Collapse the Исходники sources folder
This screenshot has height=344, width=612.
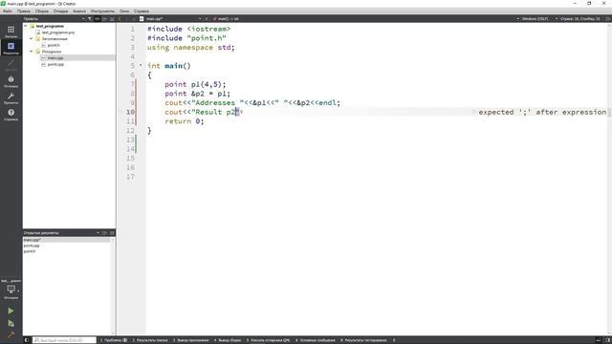coord(32,52)
